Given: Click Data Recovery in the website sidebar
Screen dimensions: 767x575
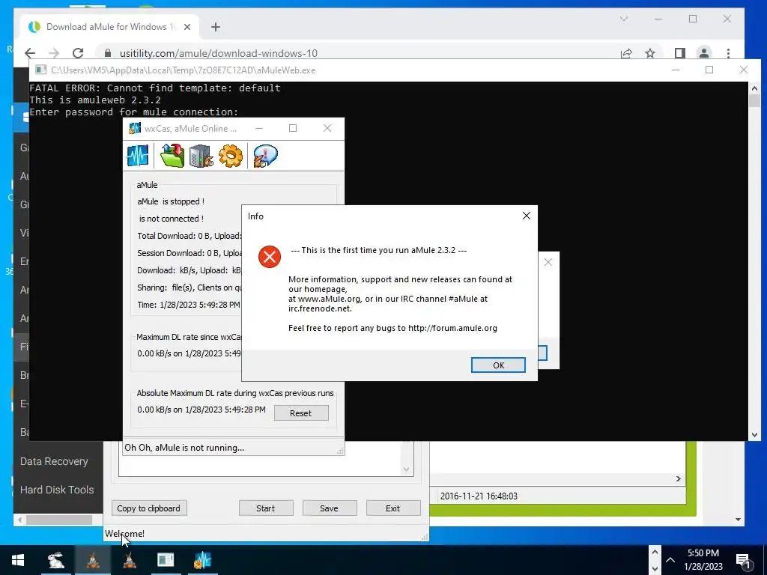Looking at the screenshot, I should pos(54,461).
